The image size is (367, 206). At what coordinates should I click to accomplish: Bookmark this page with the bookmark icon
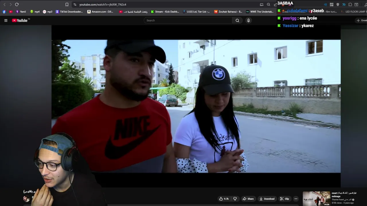click(67, 5)
